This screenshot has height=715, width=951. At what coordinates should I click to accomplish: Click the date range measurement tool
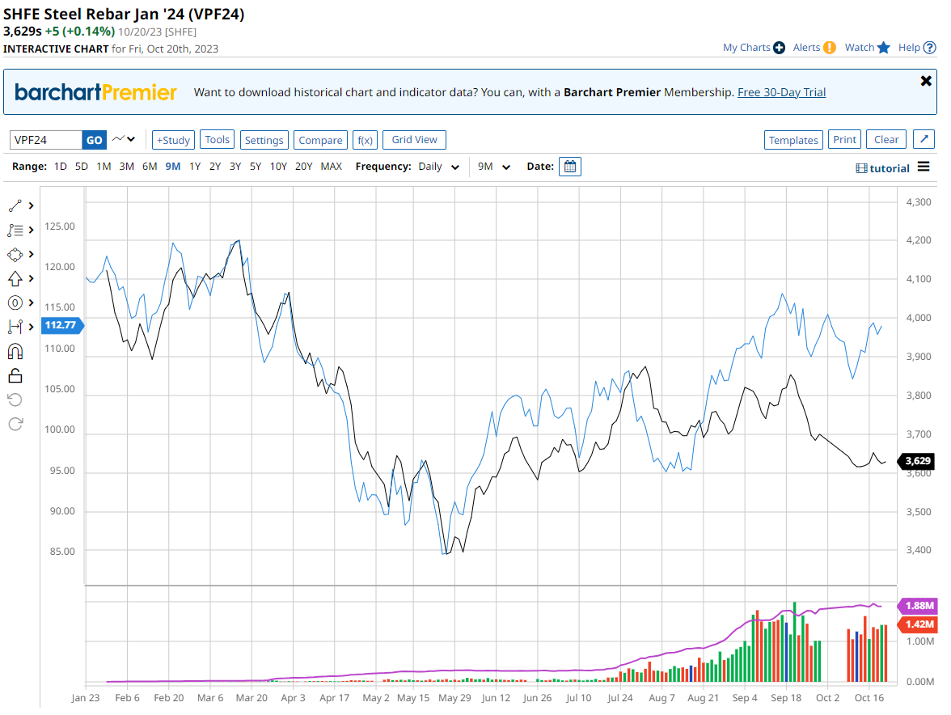pyautogui.click(x=15, y=327)
